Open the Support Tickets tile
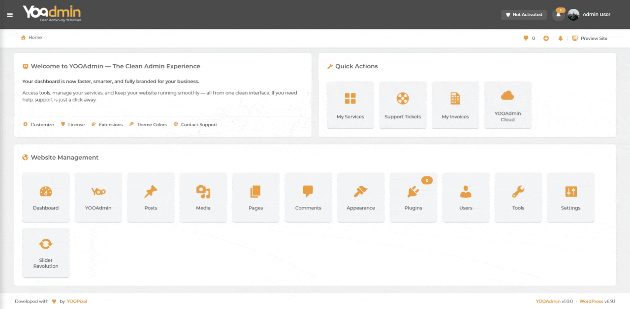The image size is (630, 309). coord(403,105)
